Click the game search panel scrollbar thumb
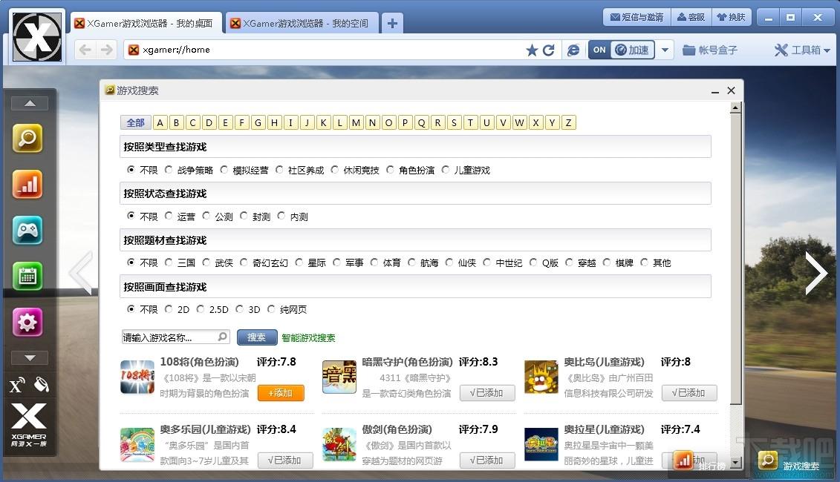Viewport: 840px width, 482px height. pos(735,260)
